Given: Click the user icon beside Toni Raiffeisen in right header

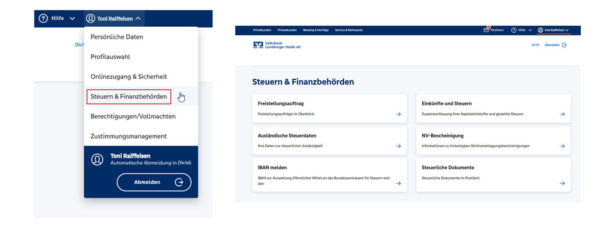Looking at the screenshot, I should 540,30.
